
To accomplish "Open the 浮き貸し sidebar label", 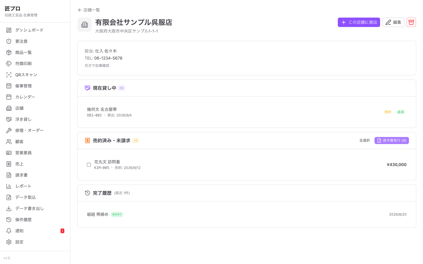I will [x=23, y=119].
